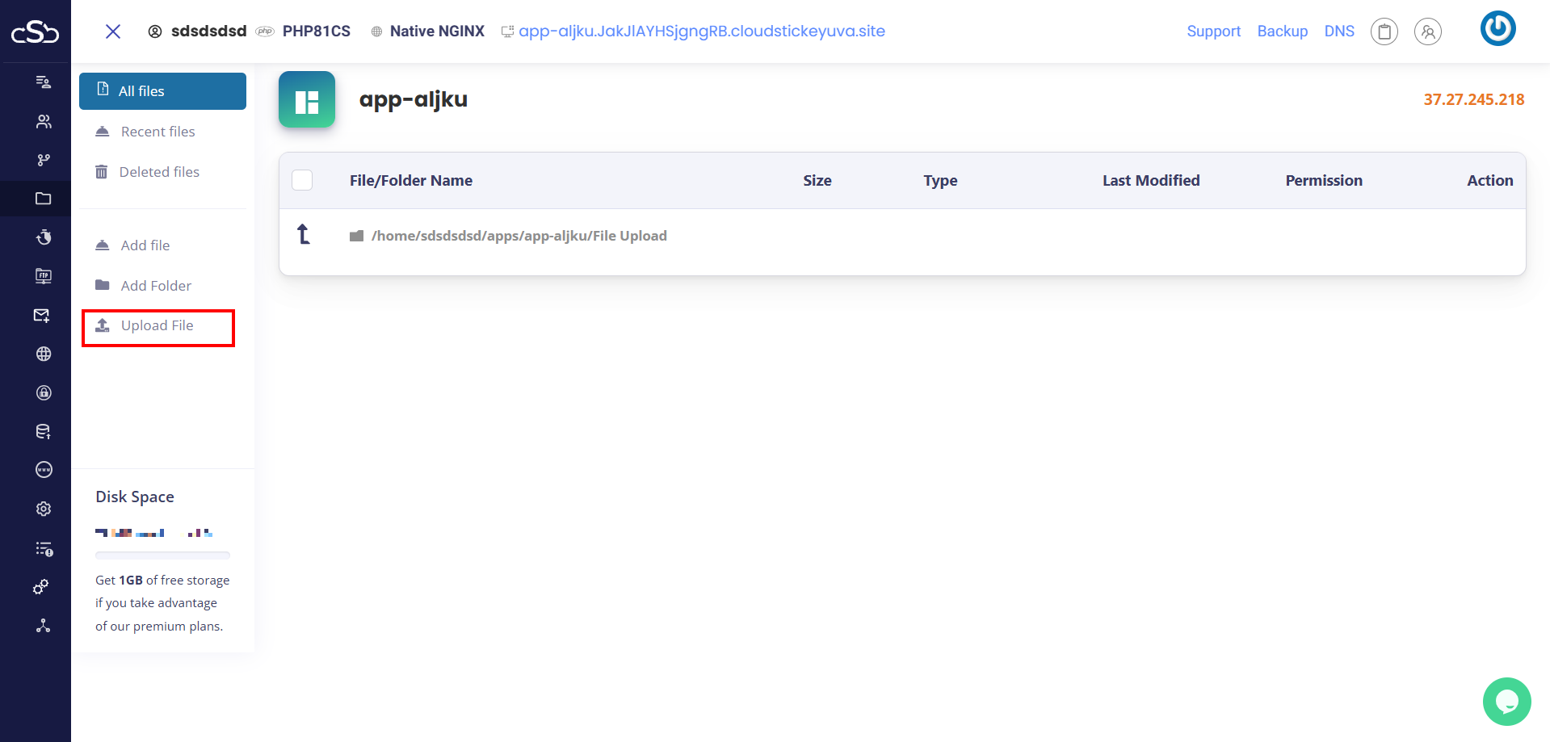
Task: Open the Support link
Action: coord(1213,31)
